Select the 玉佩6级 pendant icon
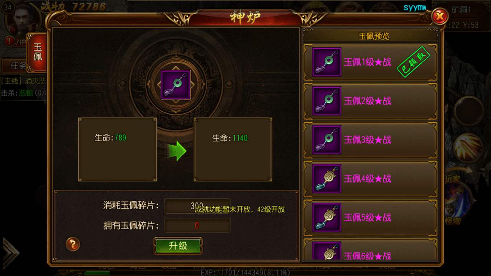The height and width of the screenshot is (276, 491). coord(326,251)
